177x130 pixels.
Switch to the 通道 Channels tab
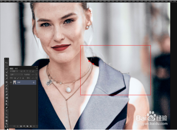point(16,69)
